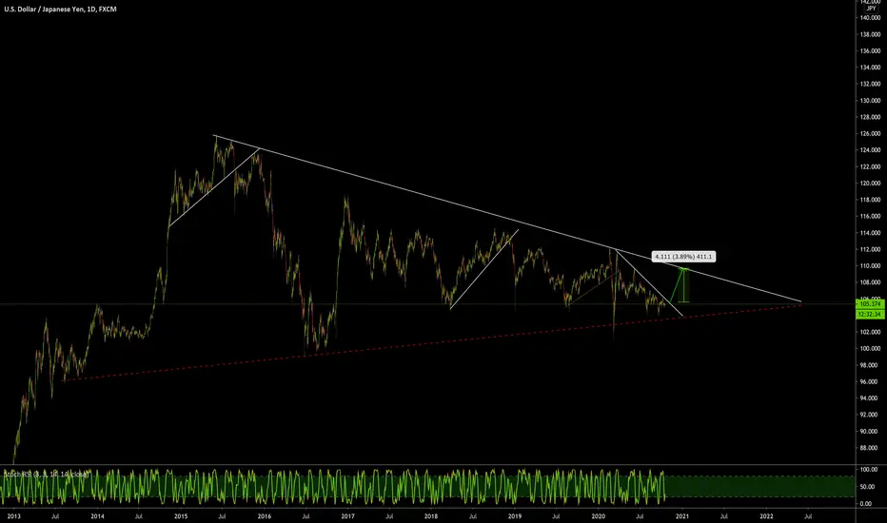This screenshot has height=523, width=887.
Task: Click the 98.000 price axis label
Action: (870, 365)
